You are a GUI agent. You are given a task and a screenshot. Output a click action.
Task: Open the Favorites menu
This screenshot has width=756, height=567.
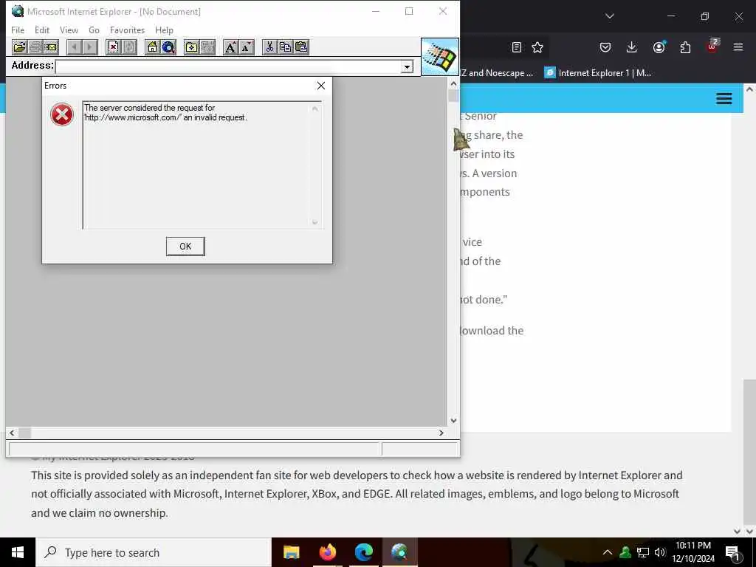coord(127,30)
